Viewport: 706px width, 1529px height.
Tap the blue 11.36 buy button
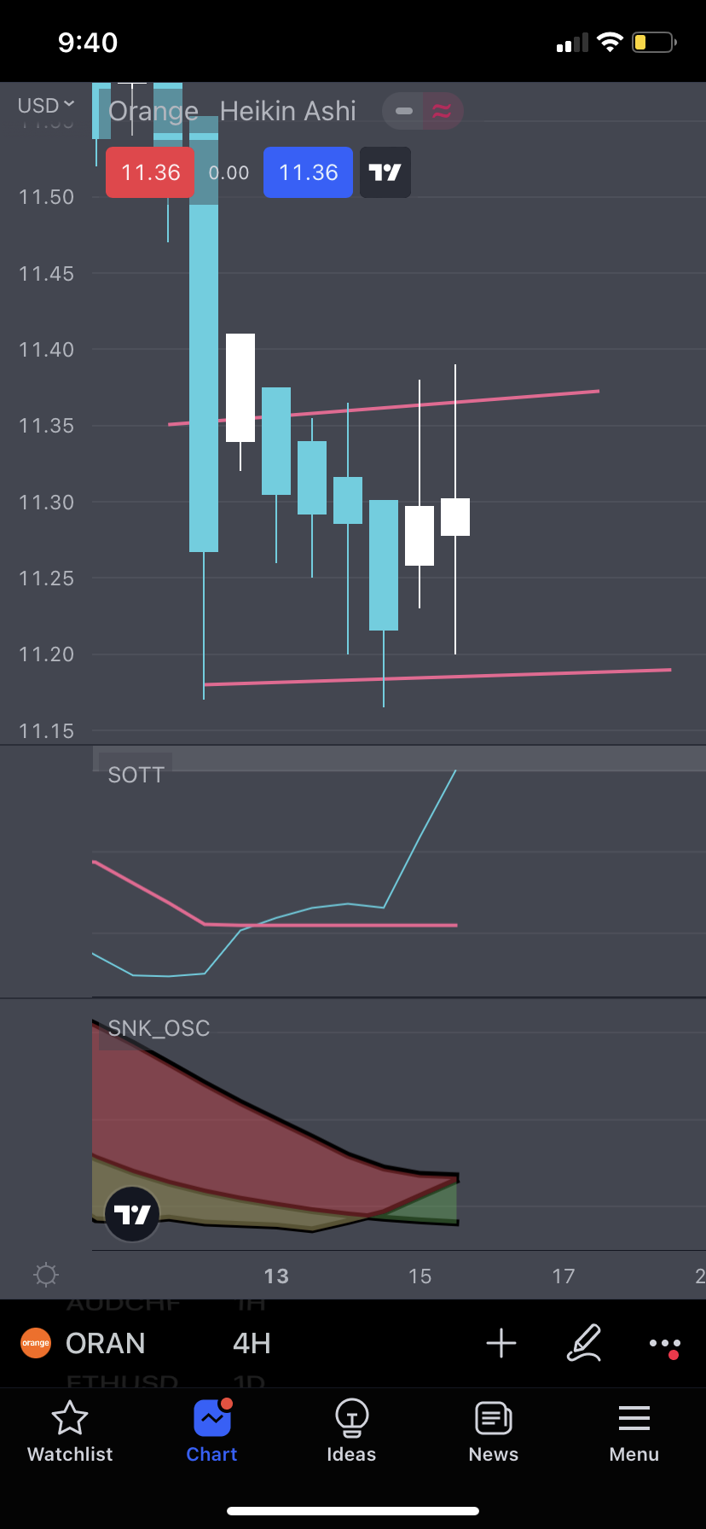pyautogui.click(x=308, y=172)
